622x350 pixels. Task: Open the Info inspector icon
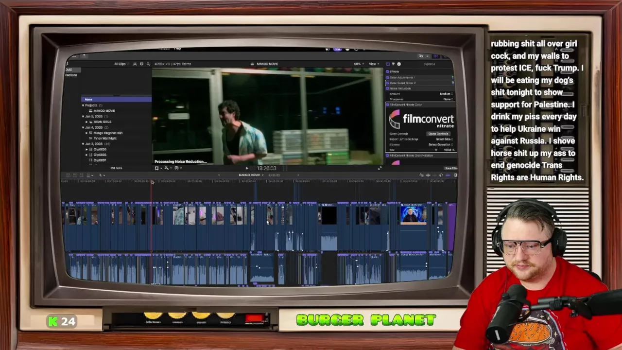coord(399,64)
